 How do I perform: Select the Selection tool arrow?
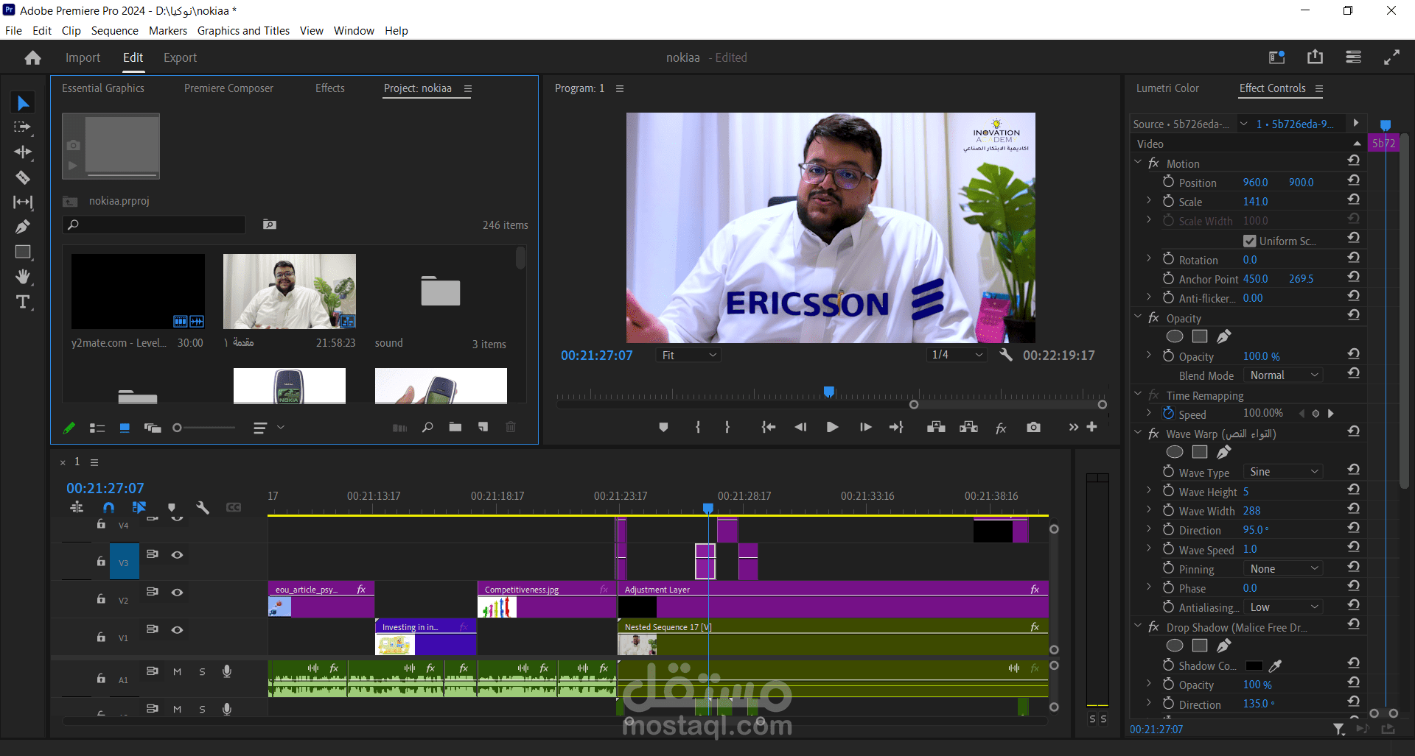(x=23, y=103)
